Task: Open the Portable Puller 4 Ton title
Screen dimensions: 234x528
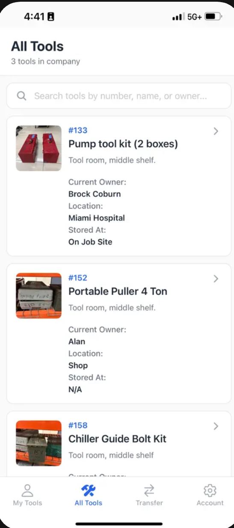Action: click(x=118, y=291)
